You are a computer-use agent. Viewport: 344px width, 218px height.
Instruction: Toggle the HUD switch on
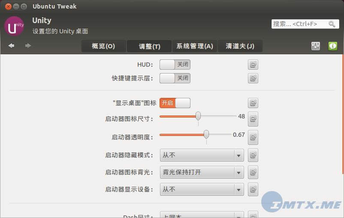point(175,65)
